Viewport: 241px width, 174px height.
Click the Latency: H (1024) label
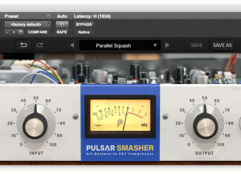point(92,16)
